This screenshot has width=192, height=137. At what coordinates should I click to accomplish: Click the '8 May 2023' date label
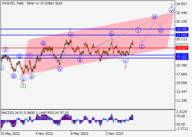(79, 134)
